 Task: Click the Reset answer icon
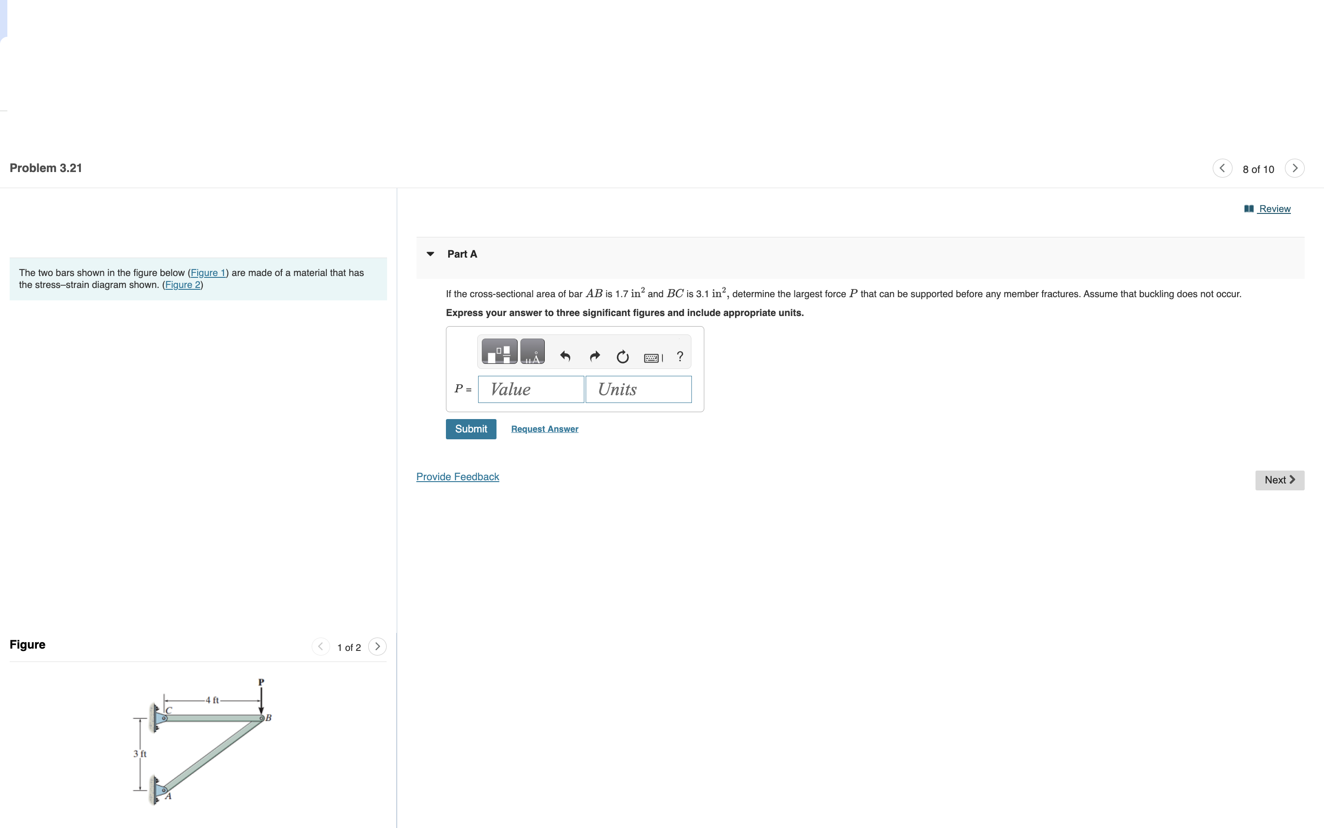(623, 356)
